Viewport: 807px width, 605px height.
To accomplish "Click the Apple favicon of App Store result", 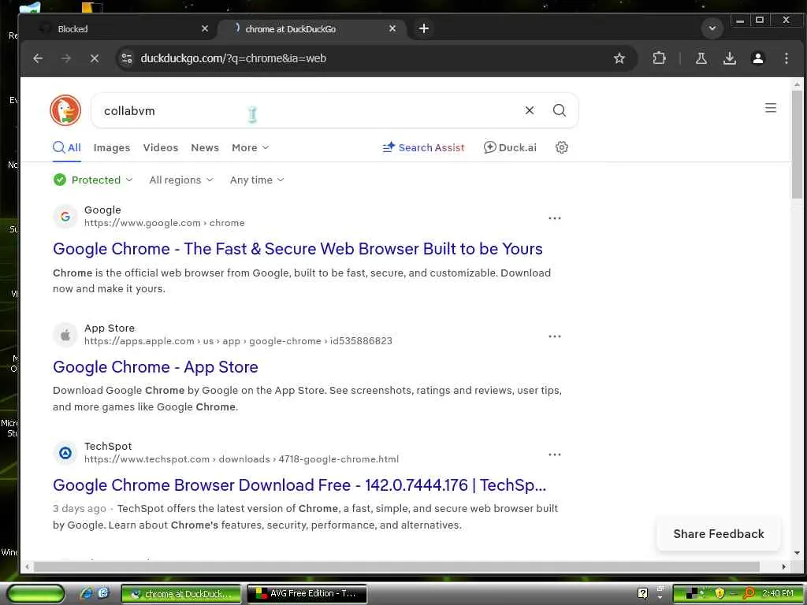I will click(x=65, y=335).
